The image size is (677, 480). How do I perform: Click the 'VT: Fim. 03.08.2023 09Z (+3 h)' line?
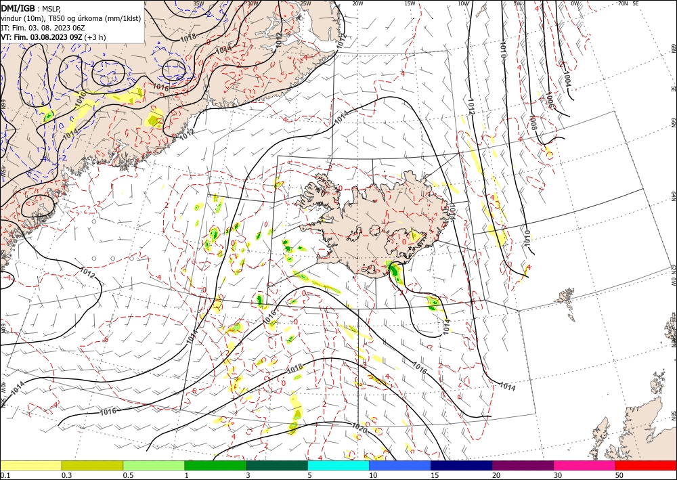[53, 37]
